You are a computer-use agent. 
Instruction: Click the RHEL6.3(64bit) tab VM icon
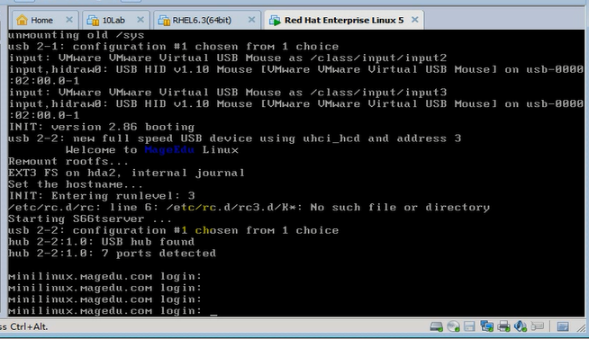point(164,21)
